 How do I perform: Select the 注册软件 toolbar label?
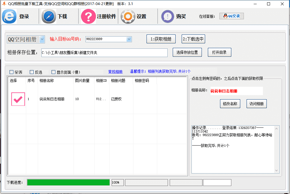(x=107, y=16)
